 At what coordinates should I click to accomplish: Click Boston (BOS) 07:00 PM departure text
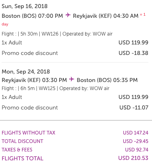[x=32, y=16]
